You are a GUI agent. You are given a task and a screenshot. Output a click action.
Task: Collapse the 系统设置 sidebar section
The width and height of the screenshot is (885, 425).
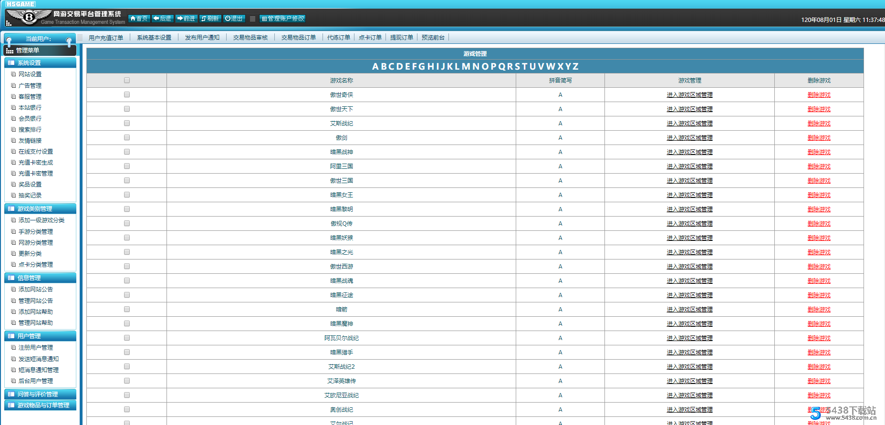coord(40,63)
